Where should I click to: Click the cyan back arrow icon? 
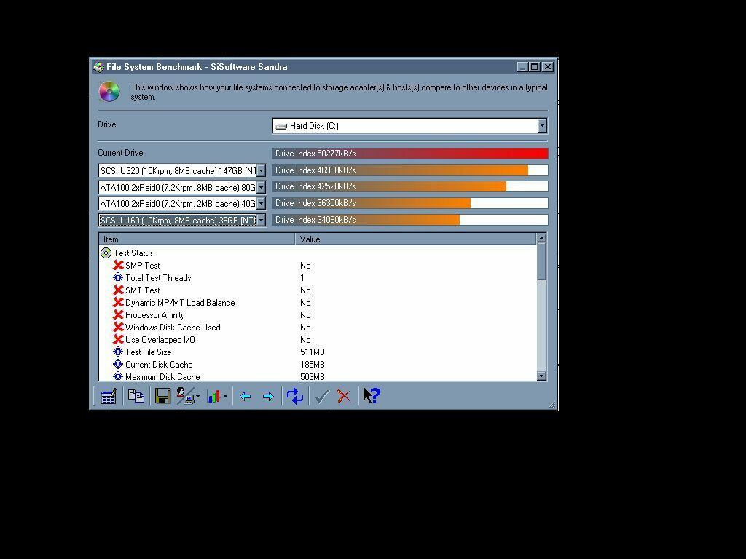click(245, 396)
